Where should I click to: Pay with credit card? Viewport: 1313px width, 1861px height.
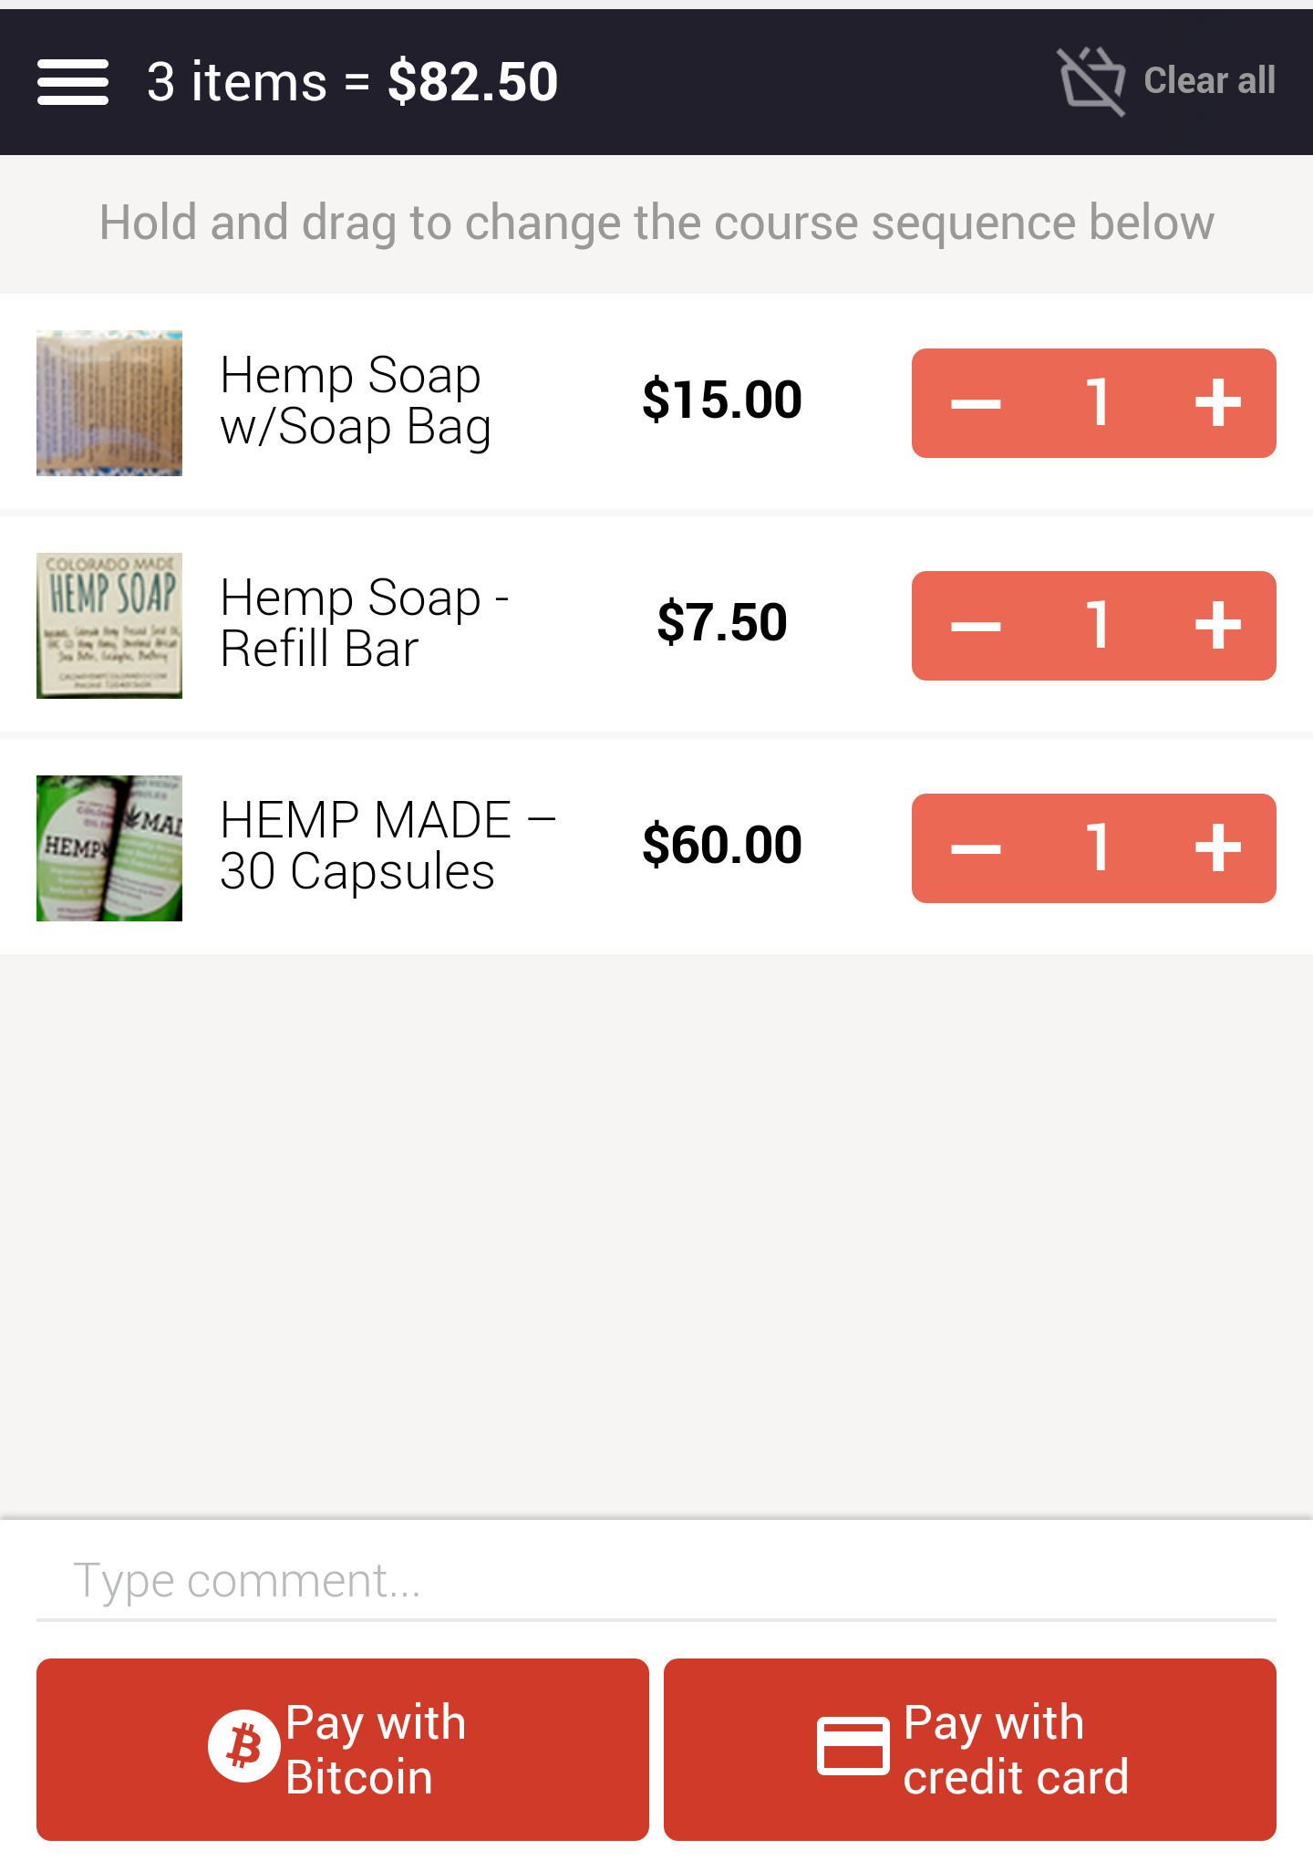970,1749
